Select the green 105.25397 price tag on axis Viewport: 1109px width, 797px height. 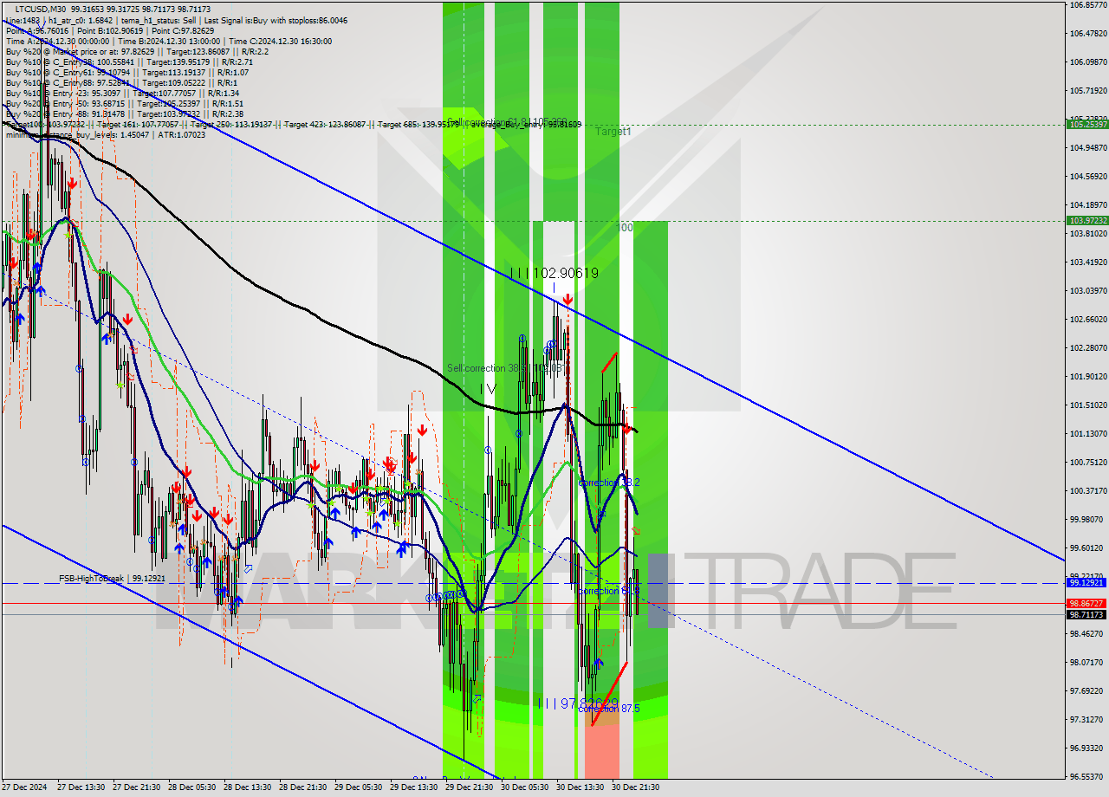(x=1086, y=125)
